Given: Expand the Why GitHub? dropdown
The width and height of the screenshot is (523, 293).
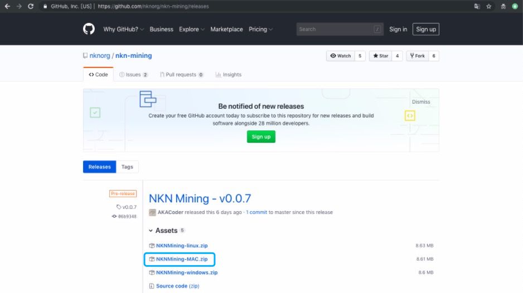Looking at the screenshot, I should (x=123, y=30).
